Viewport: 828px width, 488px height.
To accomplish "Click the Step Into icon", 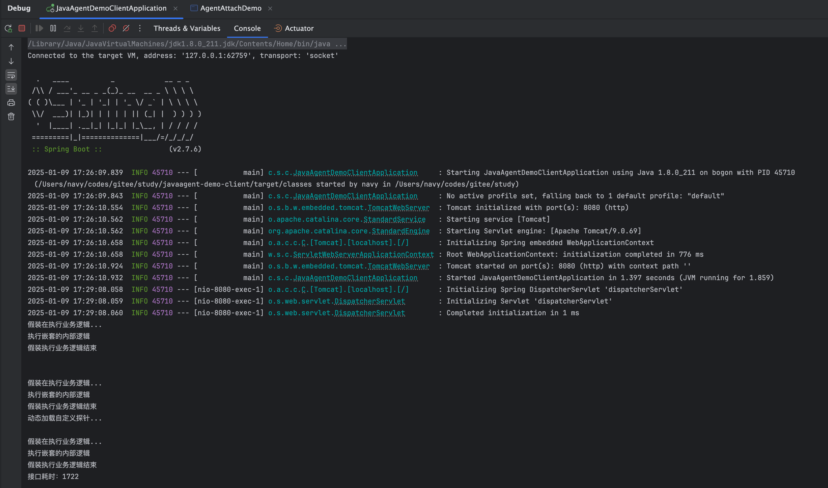I will (x=81, y=28).
